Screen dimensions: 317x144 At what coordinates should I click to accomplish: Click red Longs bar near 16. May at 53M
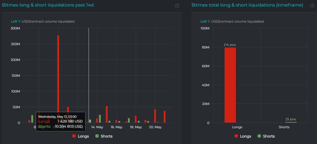click(x=107, y=114)
